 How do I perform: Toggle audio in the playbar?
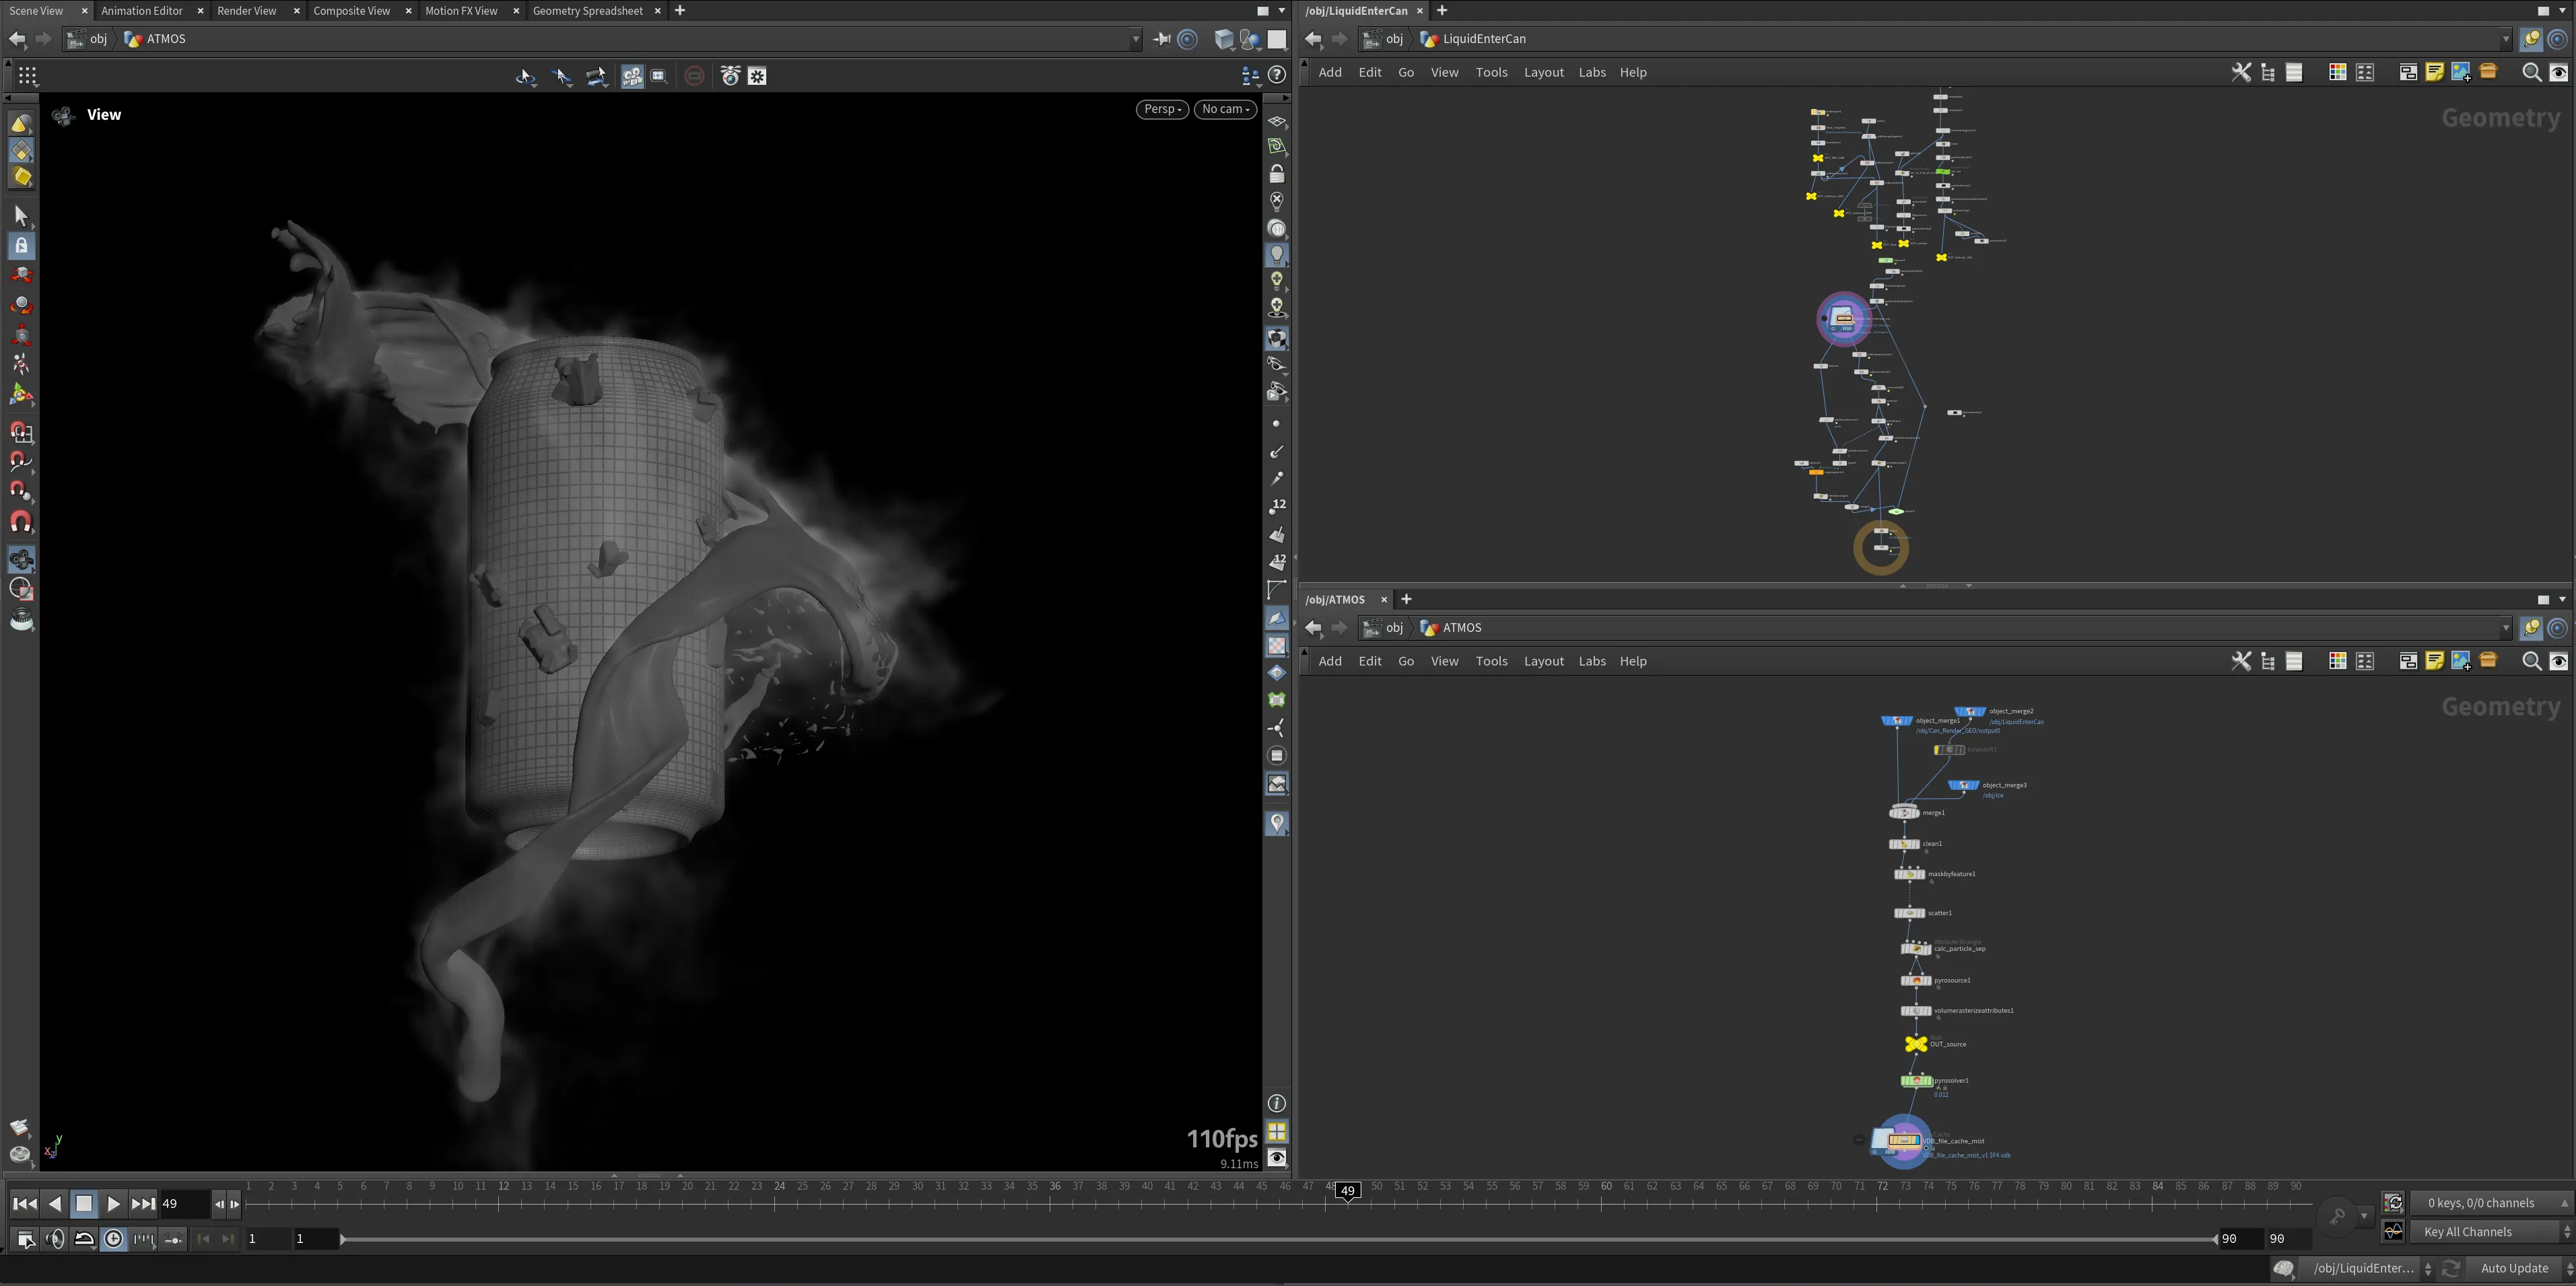[55, 1239]
